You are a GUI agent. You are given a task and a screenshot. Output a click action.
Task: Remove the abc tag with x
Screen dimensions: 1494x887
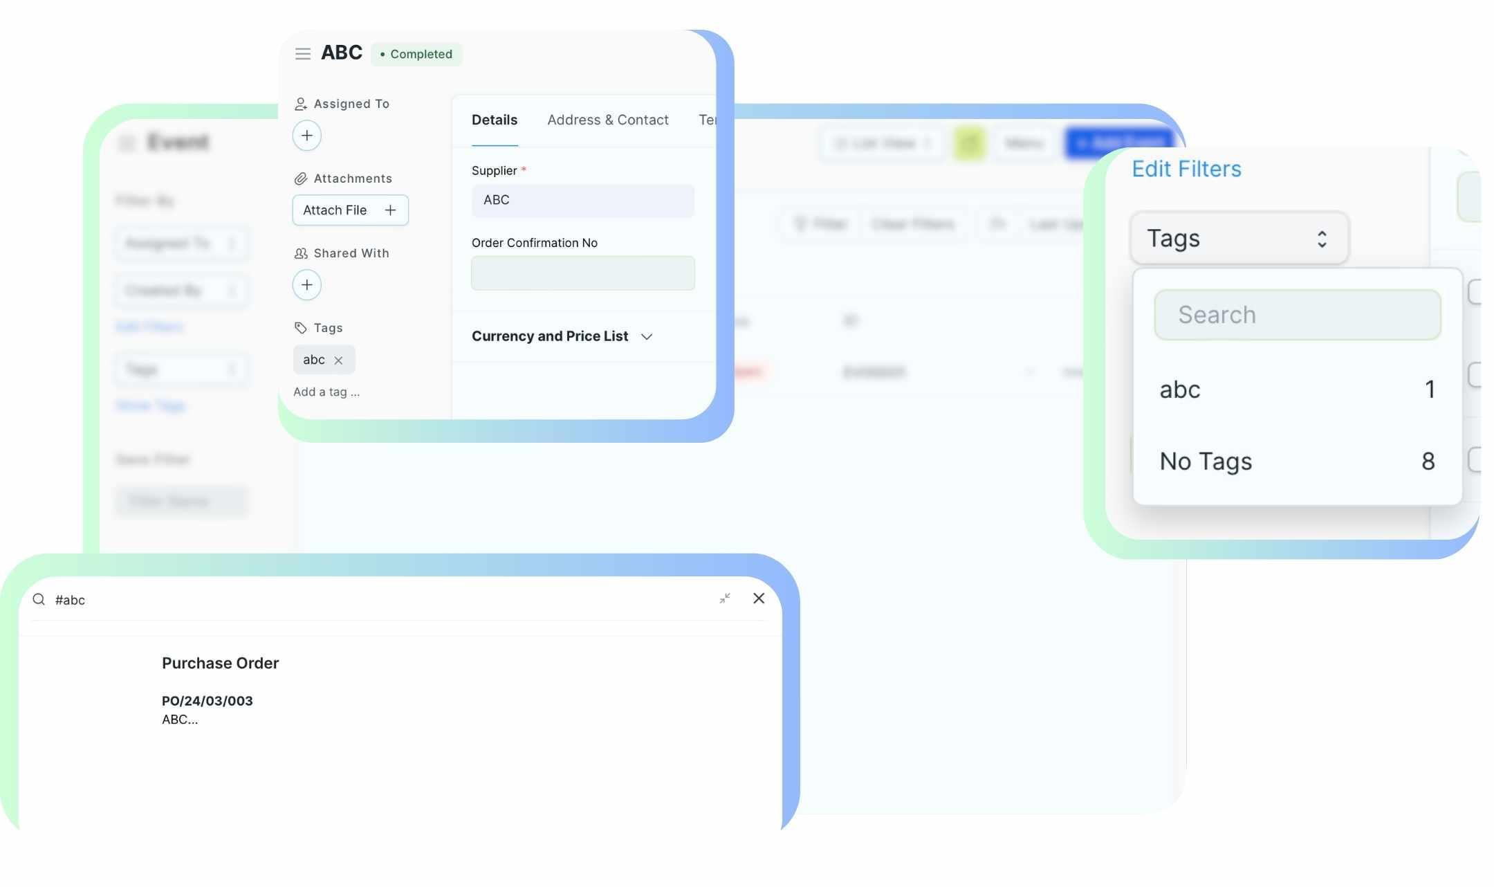click(338, 360)
